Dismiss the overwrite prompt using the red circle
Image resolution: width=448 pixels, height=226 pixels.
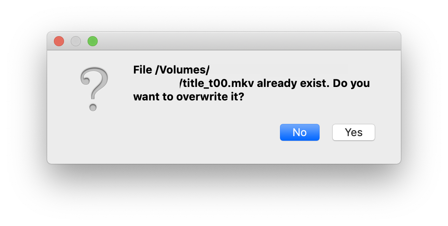tap(59, 41)
